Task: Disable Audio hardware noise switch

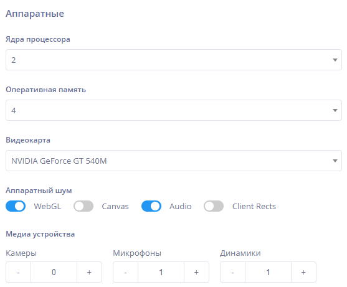Action: (x=151, y=206)
